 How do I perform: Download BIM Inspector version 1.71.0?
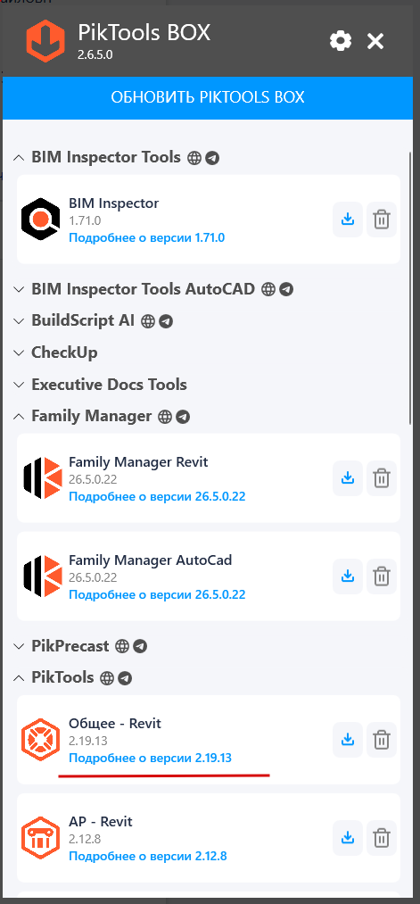point(348,220)
